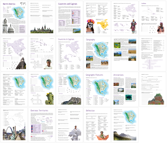Open the North America title page thumbnail
167x143 pixels.
point(14,18)
